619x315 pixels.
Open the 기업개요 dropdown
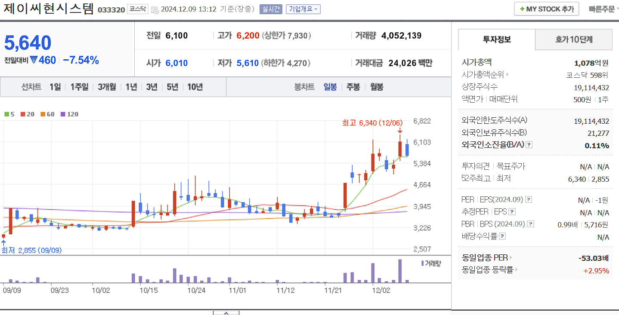(x=303, y=9)
